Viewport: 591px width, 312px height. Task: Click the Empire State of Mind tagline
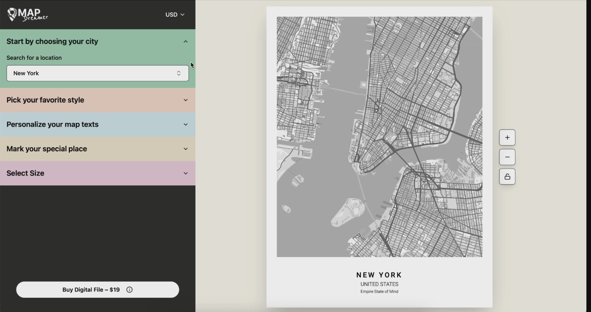[x=379, y=292]
